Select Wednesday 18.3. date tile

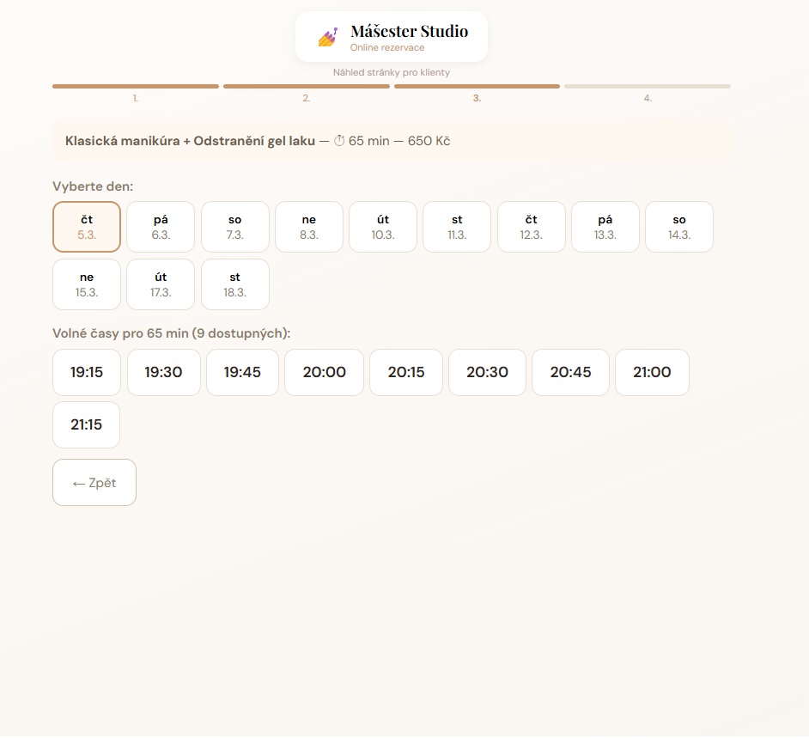click(x=235, y=284)
